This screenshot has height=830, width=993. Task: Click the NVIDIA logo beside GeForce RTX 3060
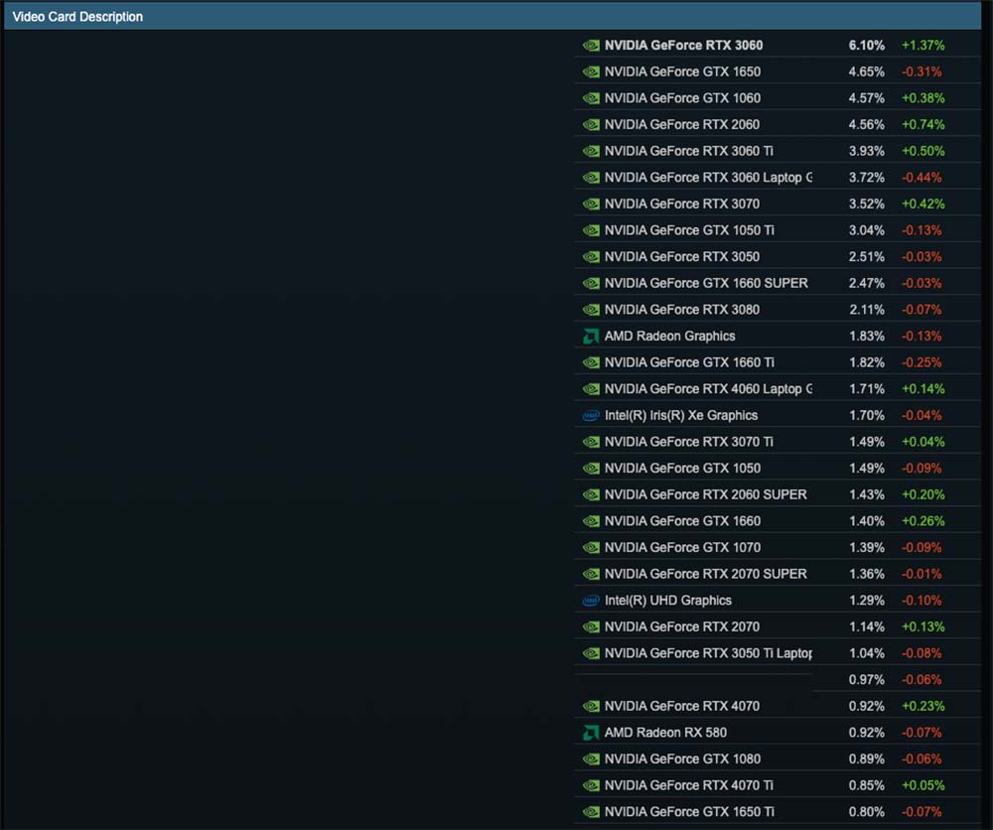pyautogui.click(x=591, y=46)
